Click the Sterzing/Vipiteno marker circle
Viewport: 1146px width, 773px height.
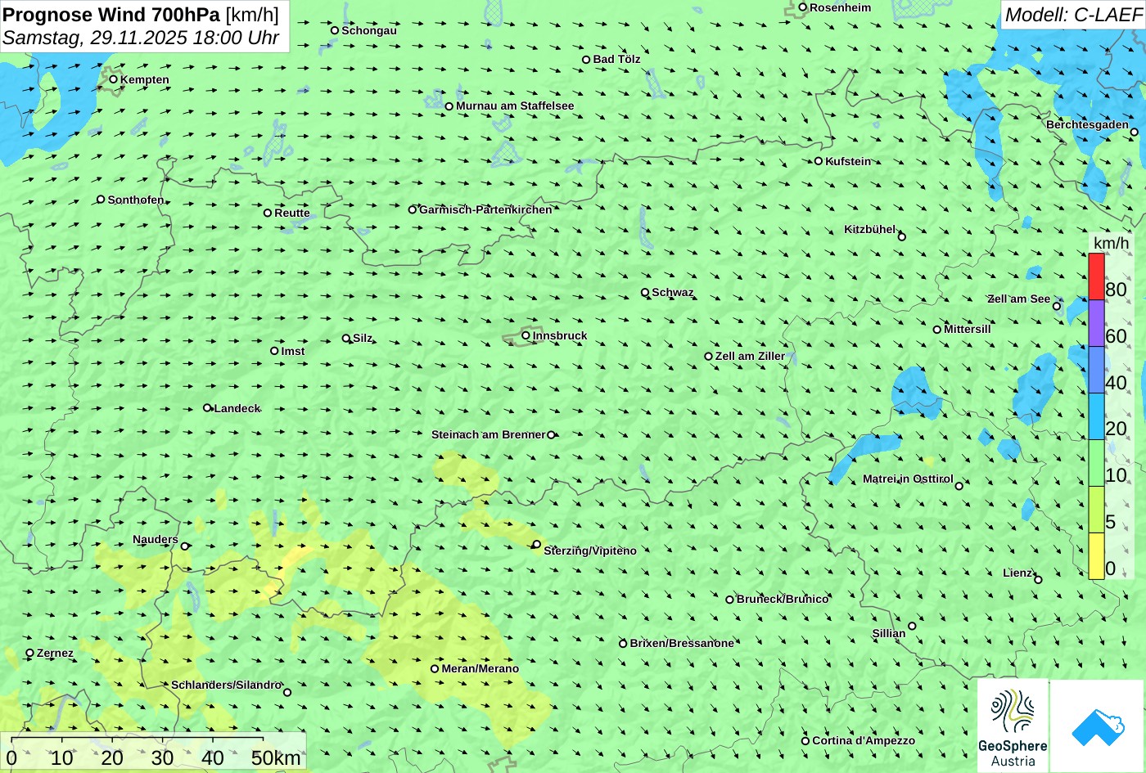[x=537, y=544]
